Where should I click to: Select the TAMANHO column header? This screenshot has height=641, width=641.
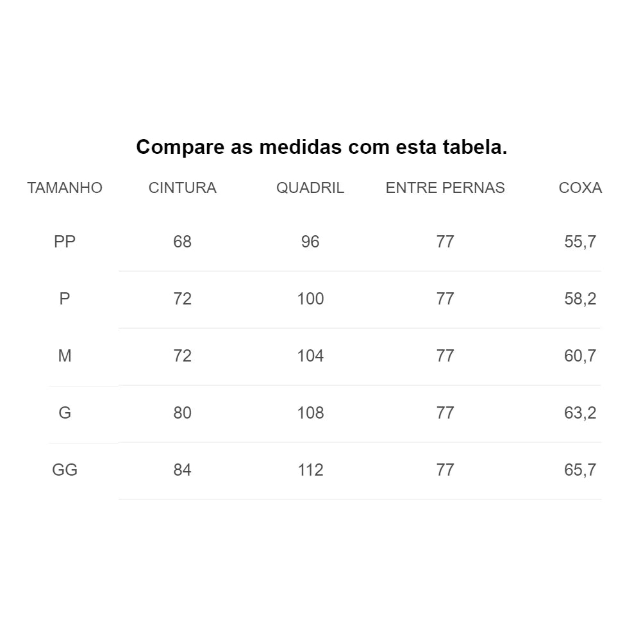click(65, 188)
